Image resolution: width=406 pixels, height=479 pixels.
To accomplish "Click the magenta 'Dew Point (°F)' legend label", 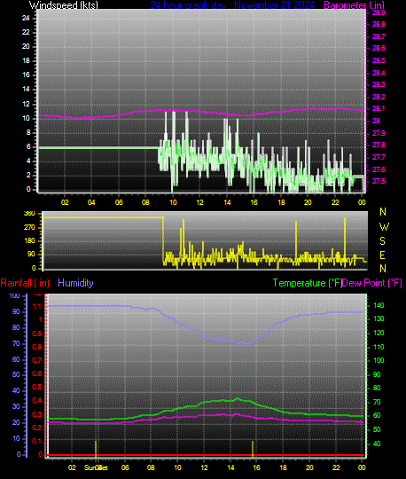I will click(371, 283).
